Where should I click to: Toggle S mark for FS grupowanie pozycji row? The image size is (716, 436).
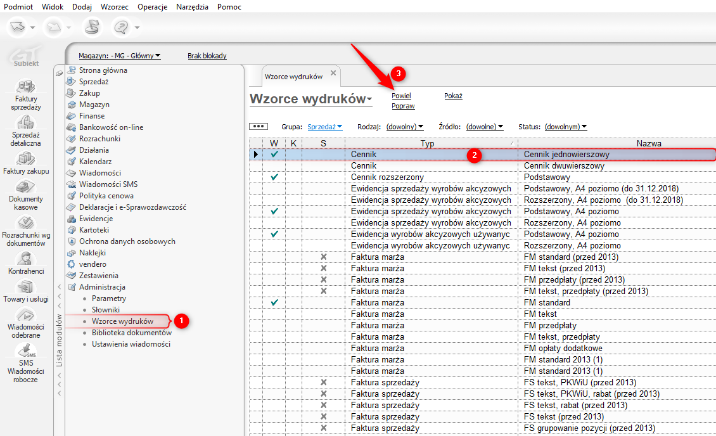click(x=324, y=428)
